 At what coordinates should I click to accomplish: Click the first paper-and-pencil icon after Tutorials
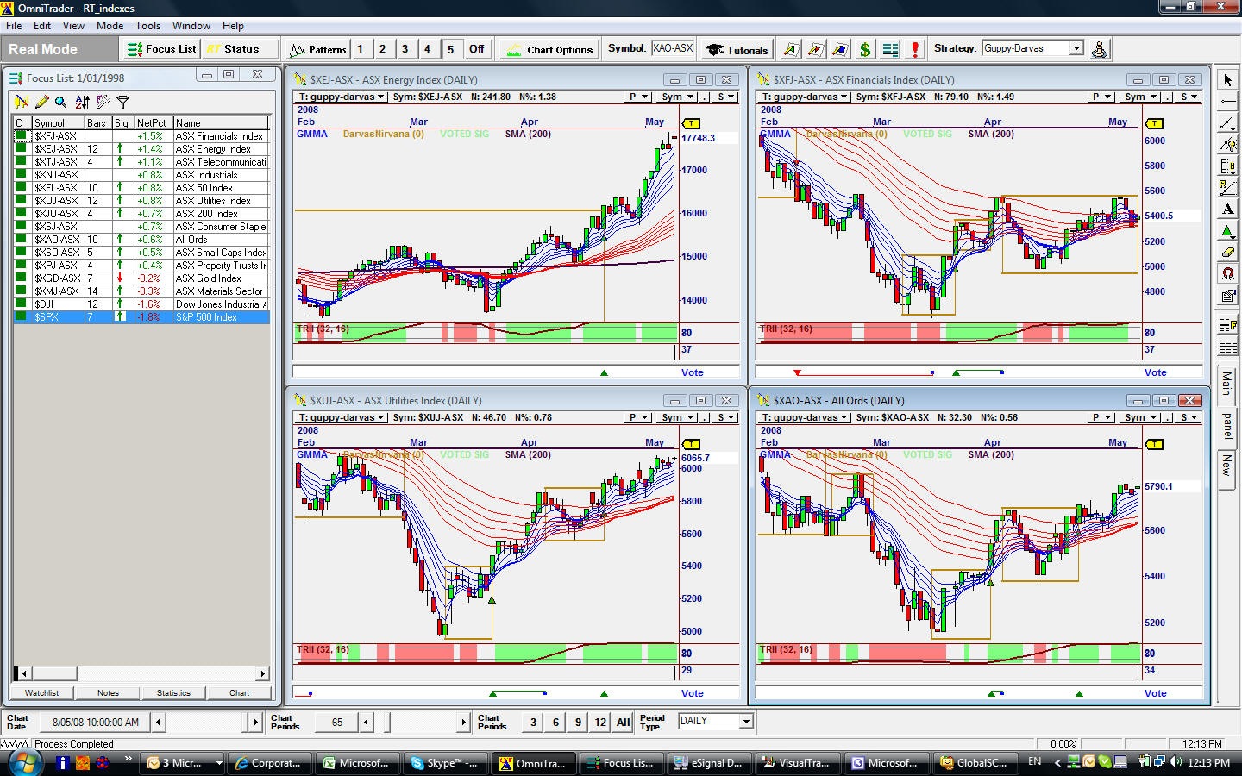[x=791, y=49]
